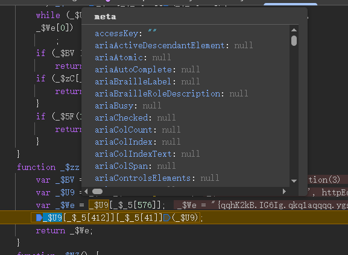Click the while keyword in code

tap(48, 15)
